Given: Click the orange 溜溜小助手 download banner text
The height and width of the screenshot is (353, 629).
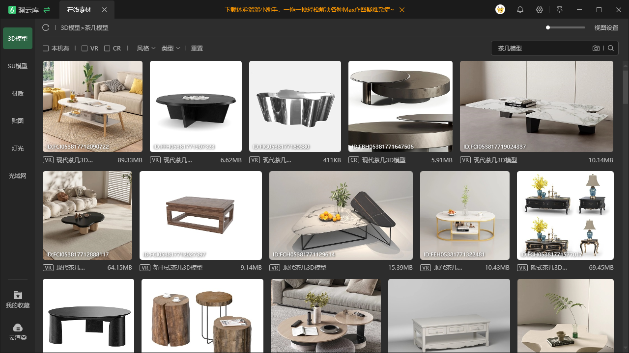Looking at the screenshot, I should click(x=309, y=10).
